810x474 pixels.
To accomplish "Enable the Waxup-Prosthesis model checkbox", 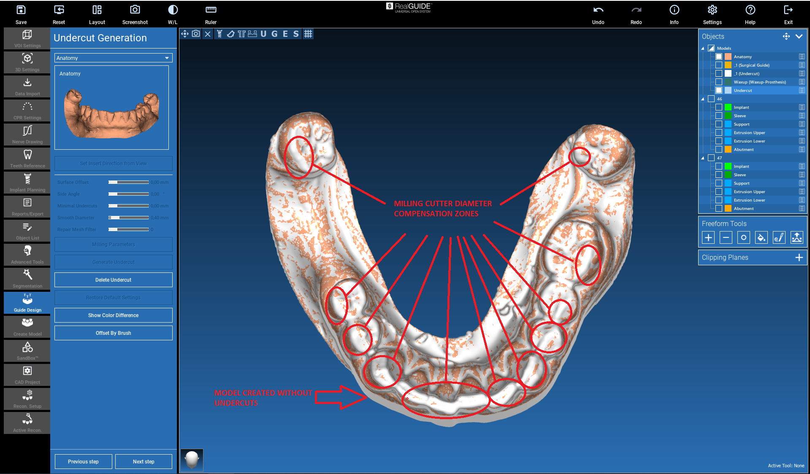I will [x=719, y=82].
